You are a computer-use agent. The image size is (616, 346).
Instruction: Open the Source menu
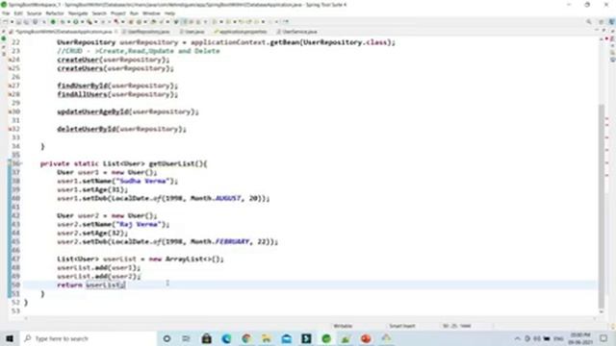tap(35, 13)
